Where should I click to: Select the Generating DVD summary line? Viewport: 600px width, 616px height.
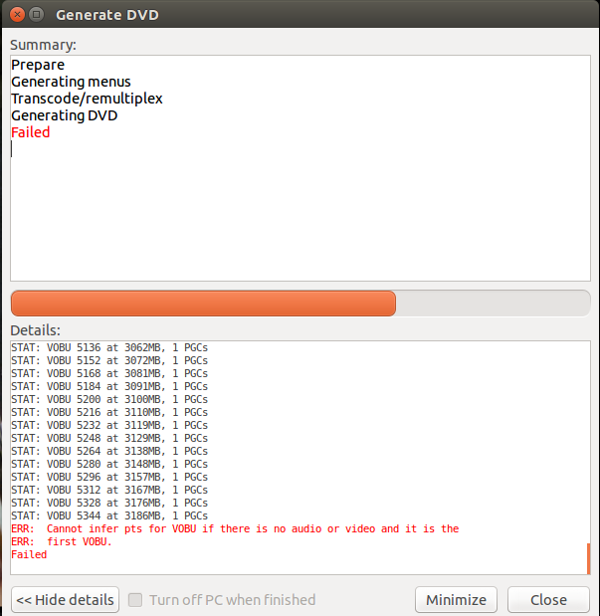coord(65,115)
